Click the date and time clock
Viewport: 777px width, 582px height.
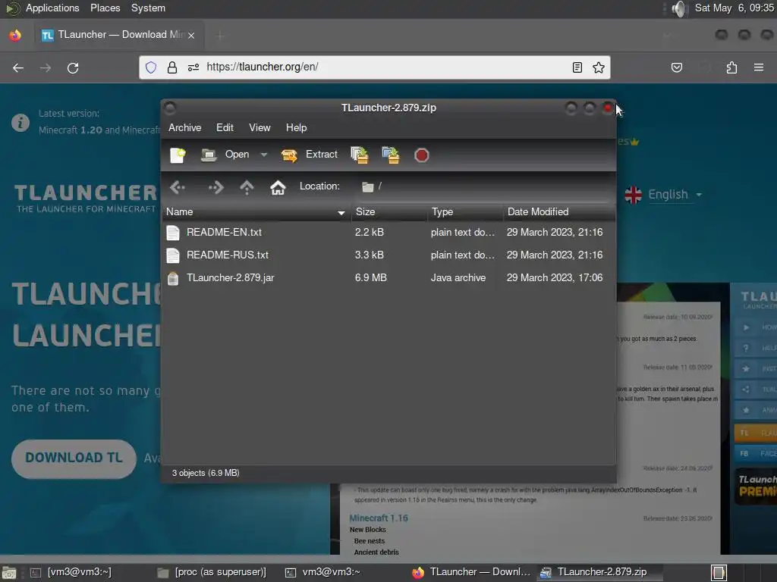(734, 8)
